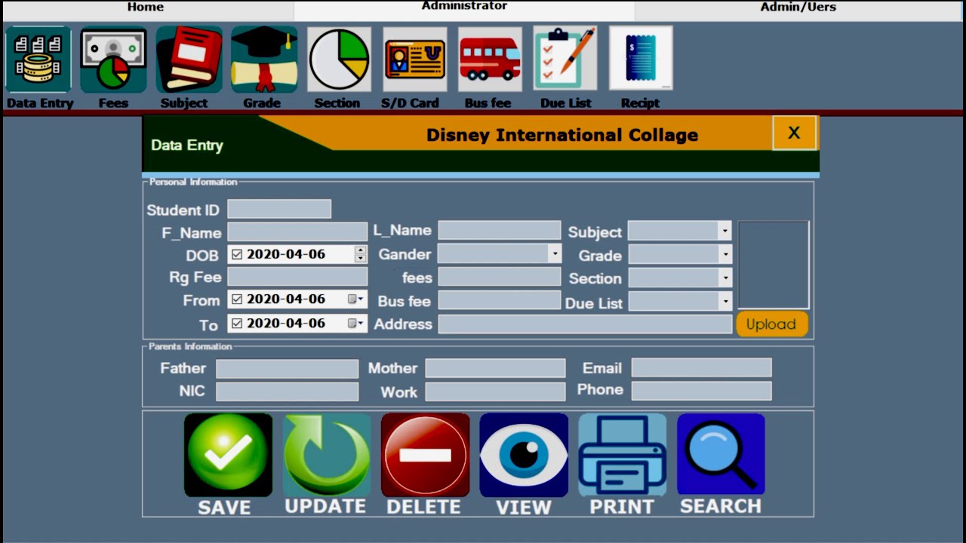Open the Section dropdown
The width and height of the screenshot is (966, 543).
point(725,278)
